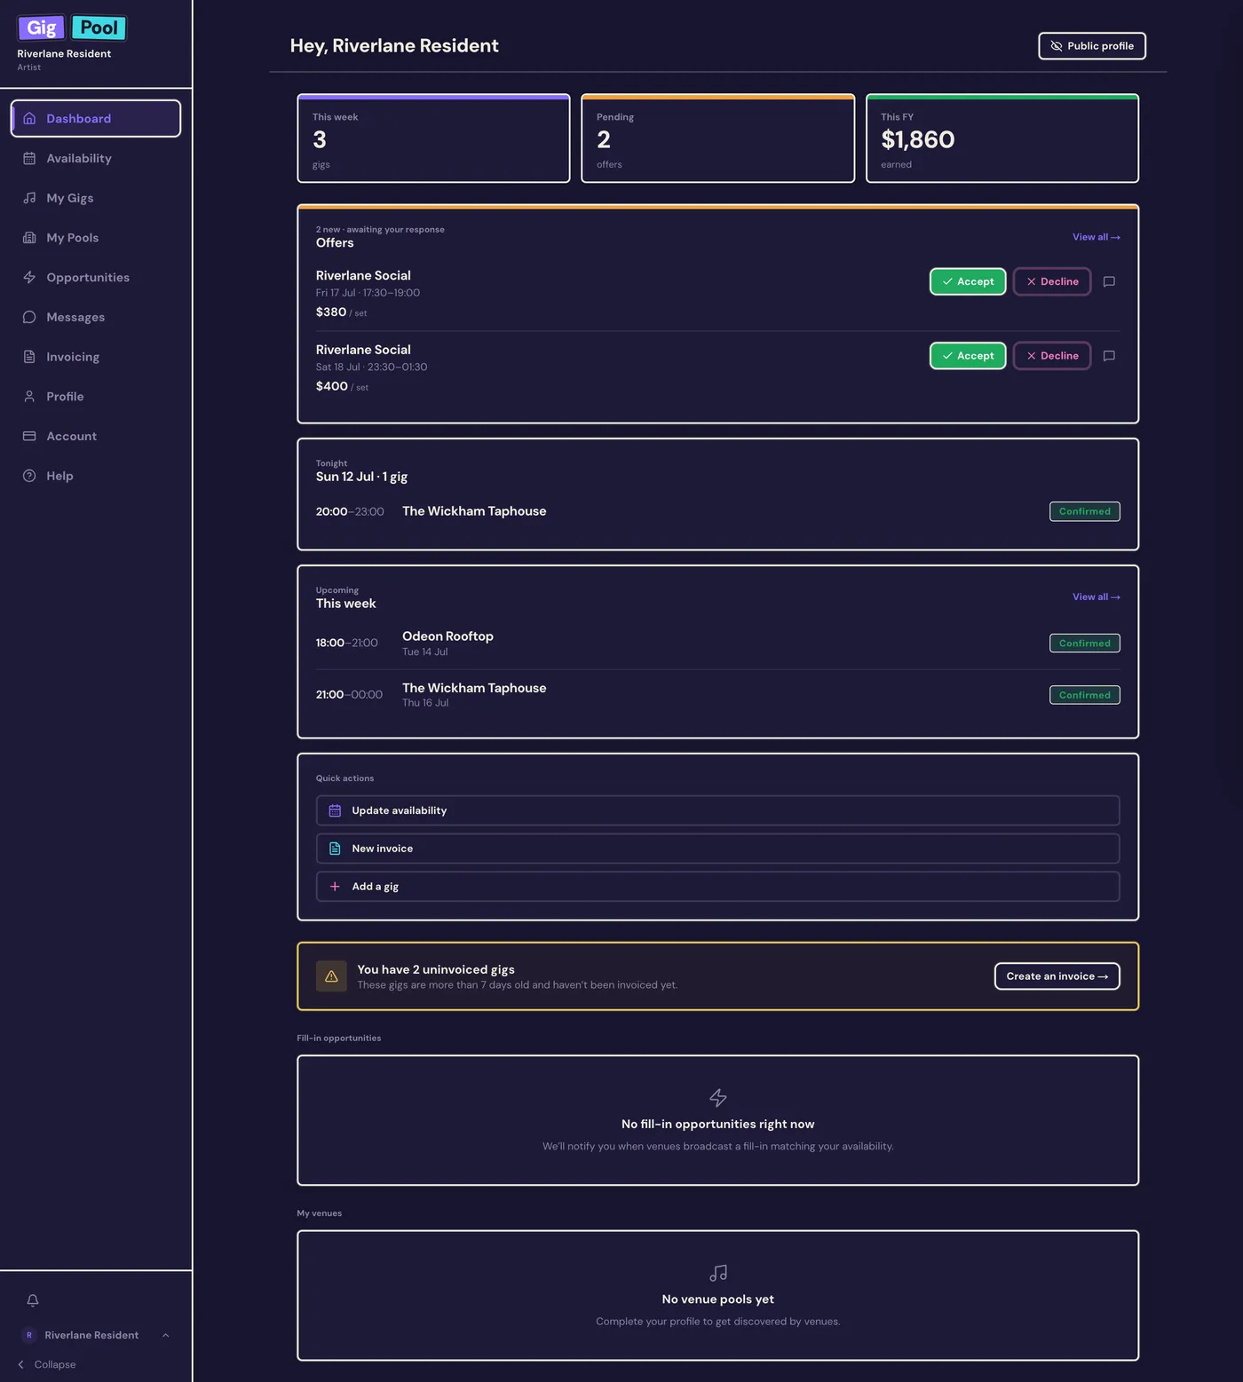Open Availability calendar icon in sidebar
Screen dimensions: 1243x1382
point(29,158)
